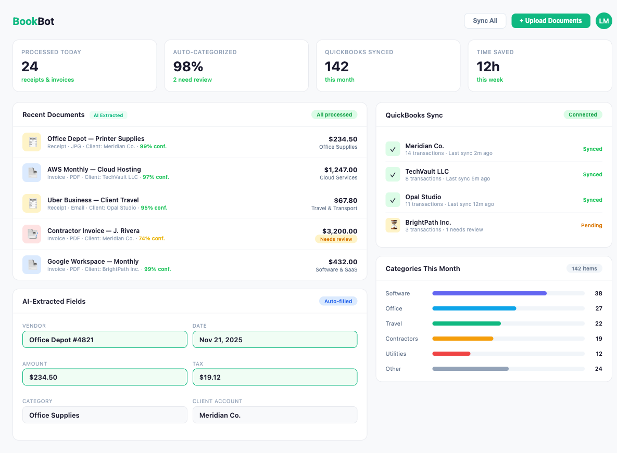Click Opal Studio synced checkmark
617x453 pixels.
[x=393, y=200]
